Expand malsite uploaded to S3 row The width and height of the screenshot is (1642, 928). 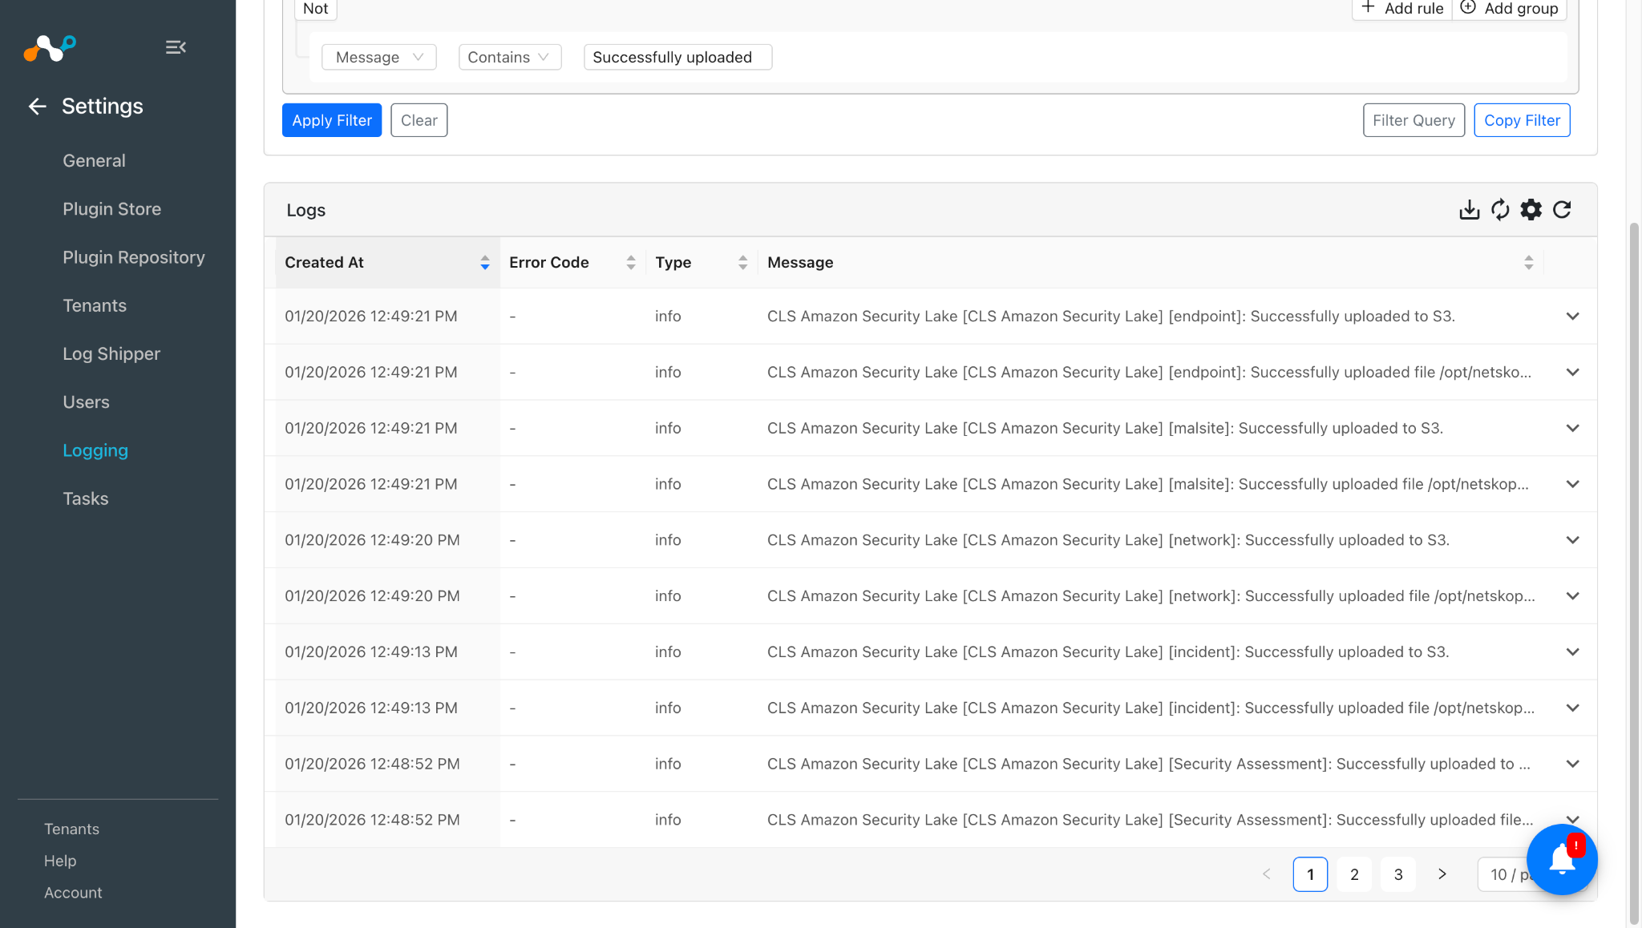pyautogui.click(x=1573, y=429)
